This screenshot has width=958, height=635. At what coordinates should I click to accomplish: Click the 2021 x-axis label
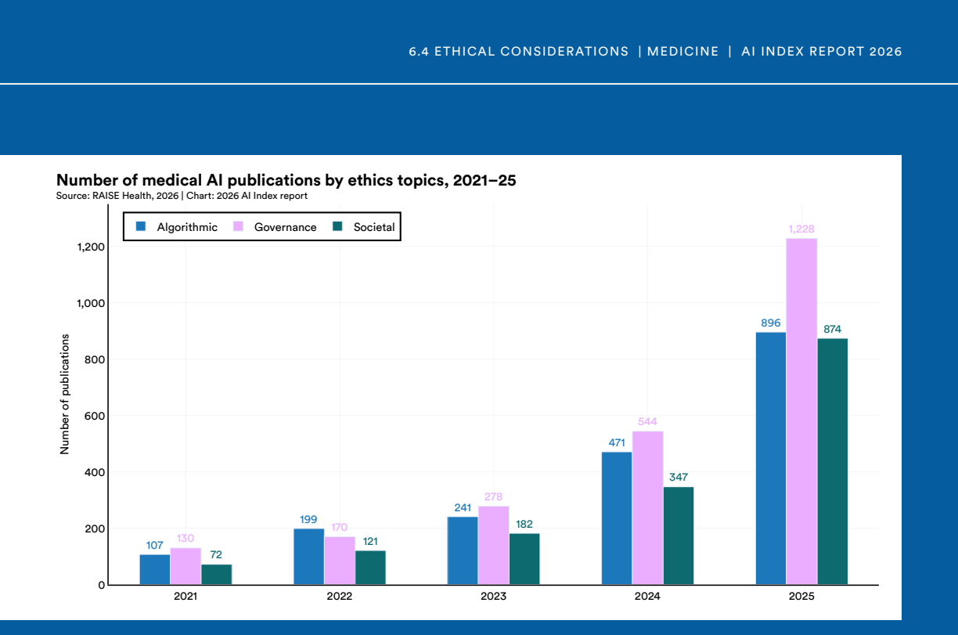click(x=185, y=597)
